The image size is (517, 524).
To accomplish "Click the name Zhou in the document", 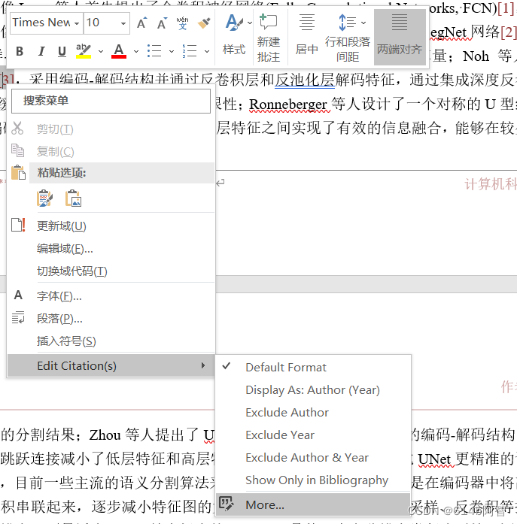I will click(105, 435).
